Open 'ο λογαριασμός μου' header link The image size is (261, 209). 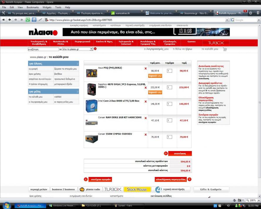point(156,49)
